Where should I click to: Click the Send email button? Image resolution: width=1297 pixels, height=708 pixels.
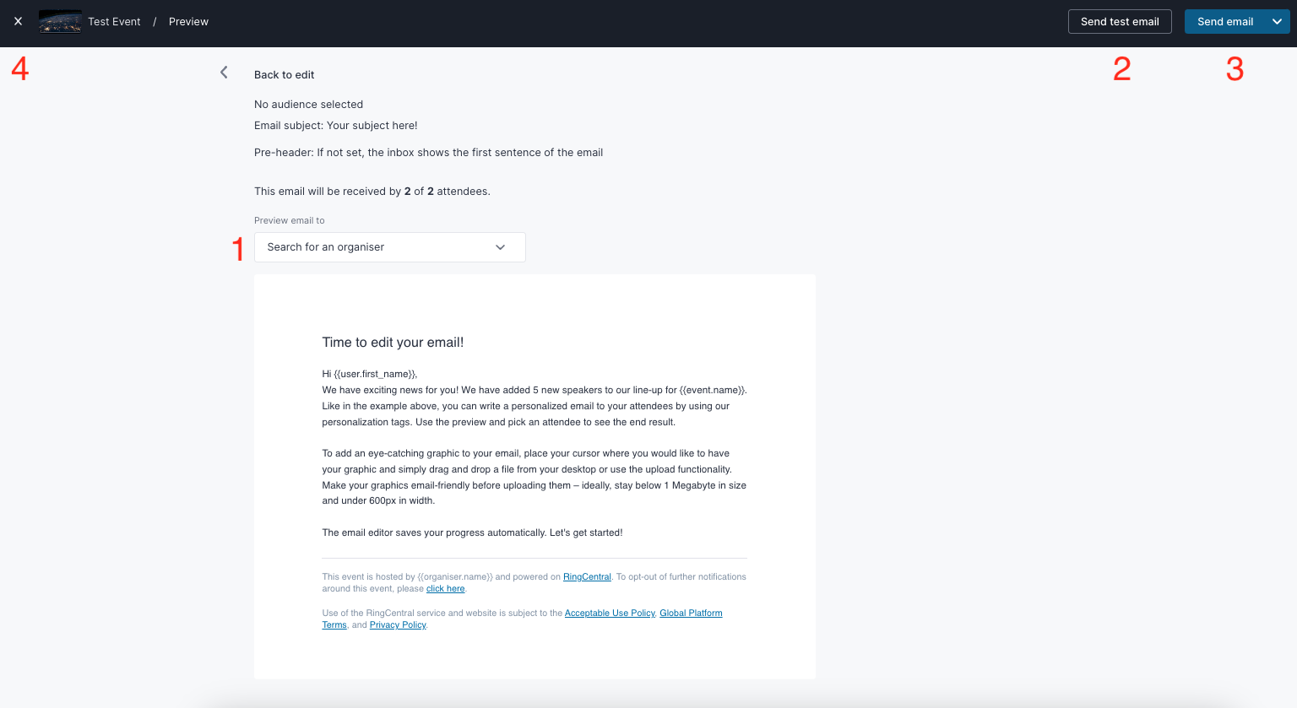[x=1225, y=21]
